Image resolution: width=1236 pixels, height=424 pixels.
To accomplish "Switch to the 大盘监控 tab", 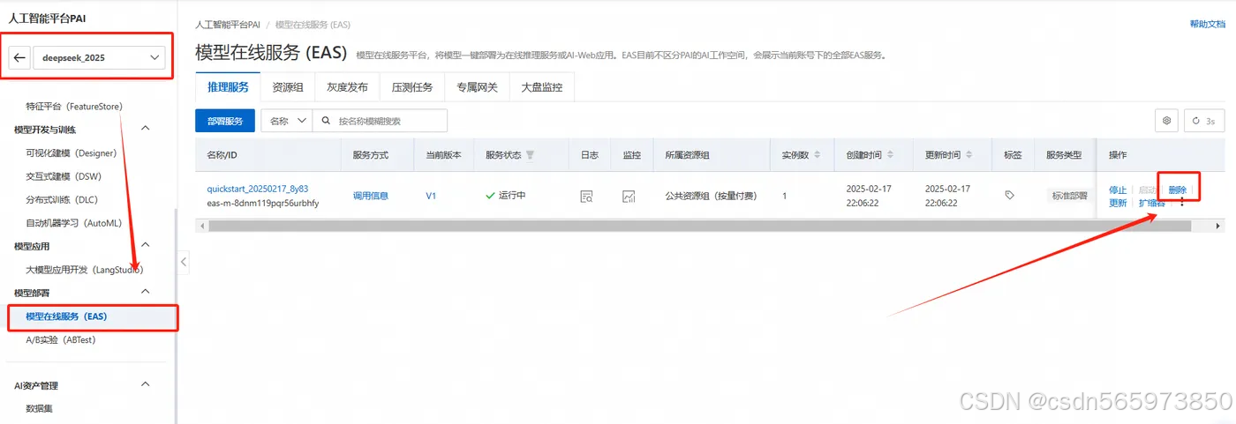I will [x=542, y=87].
